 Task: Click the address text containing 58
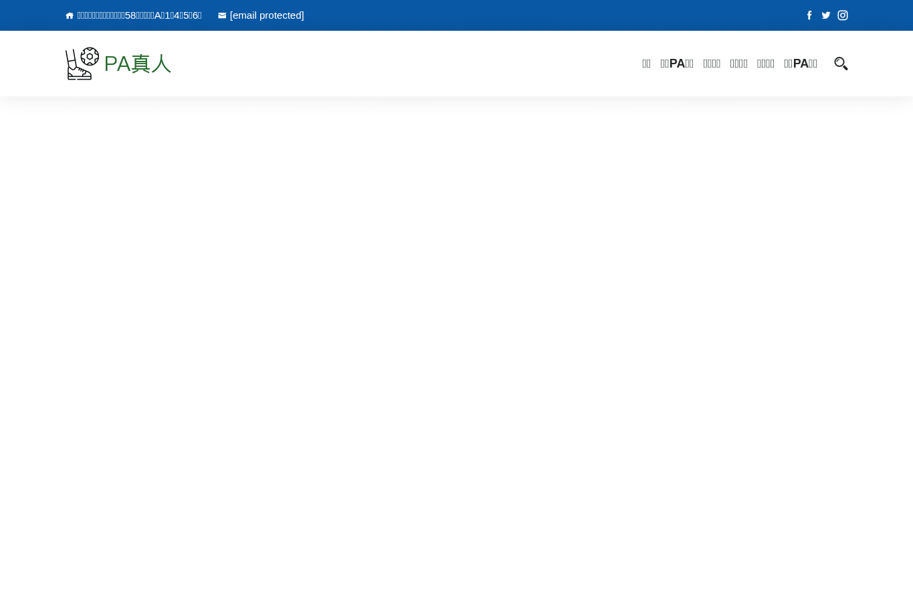139,15
